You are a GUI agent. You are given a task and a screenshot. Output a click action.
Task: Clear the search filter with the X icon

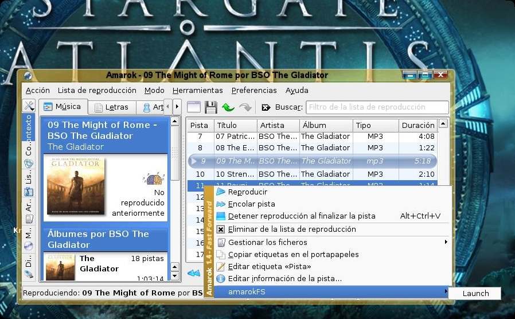point(266,107)
